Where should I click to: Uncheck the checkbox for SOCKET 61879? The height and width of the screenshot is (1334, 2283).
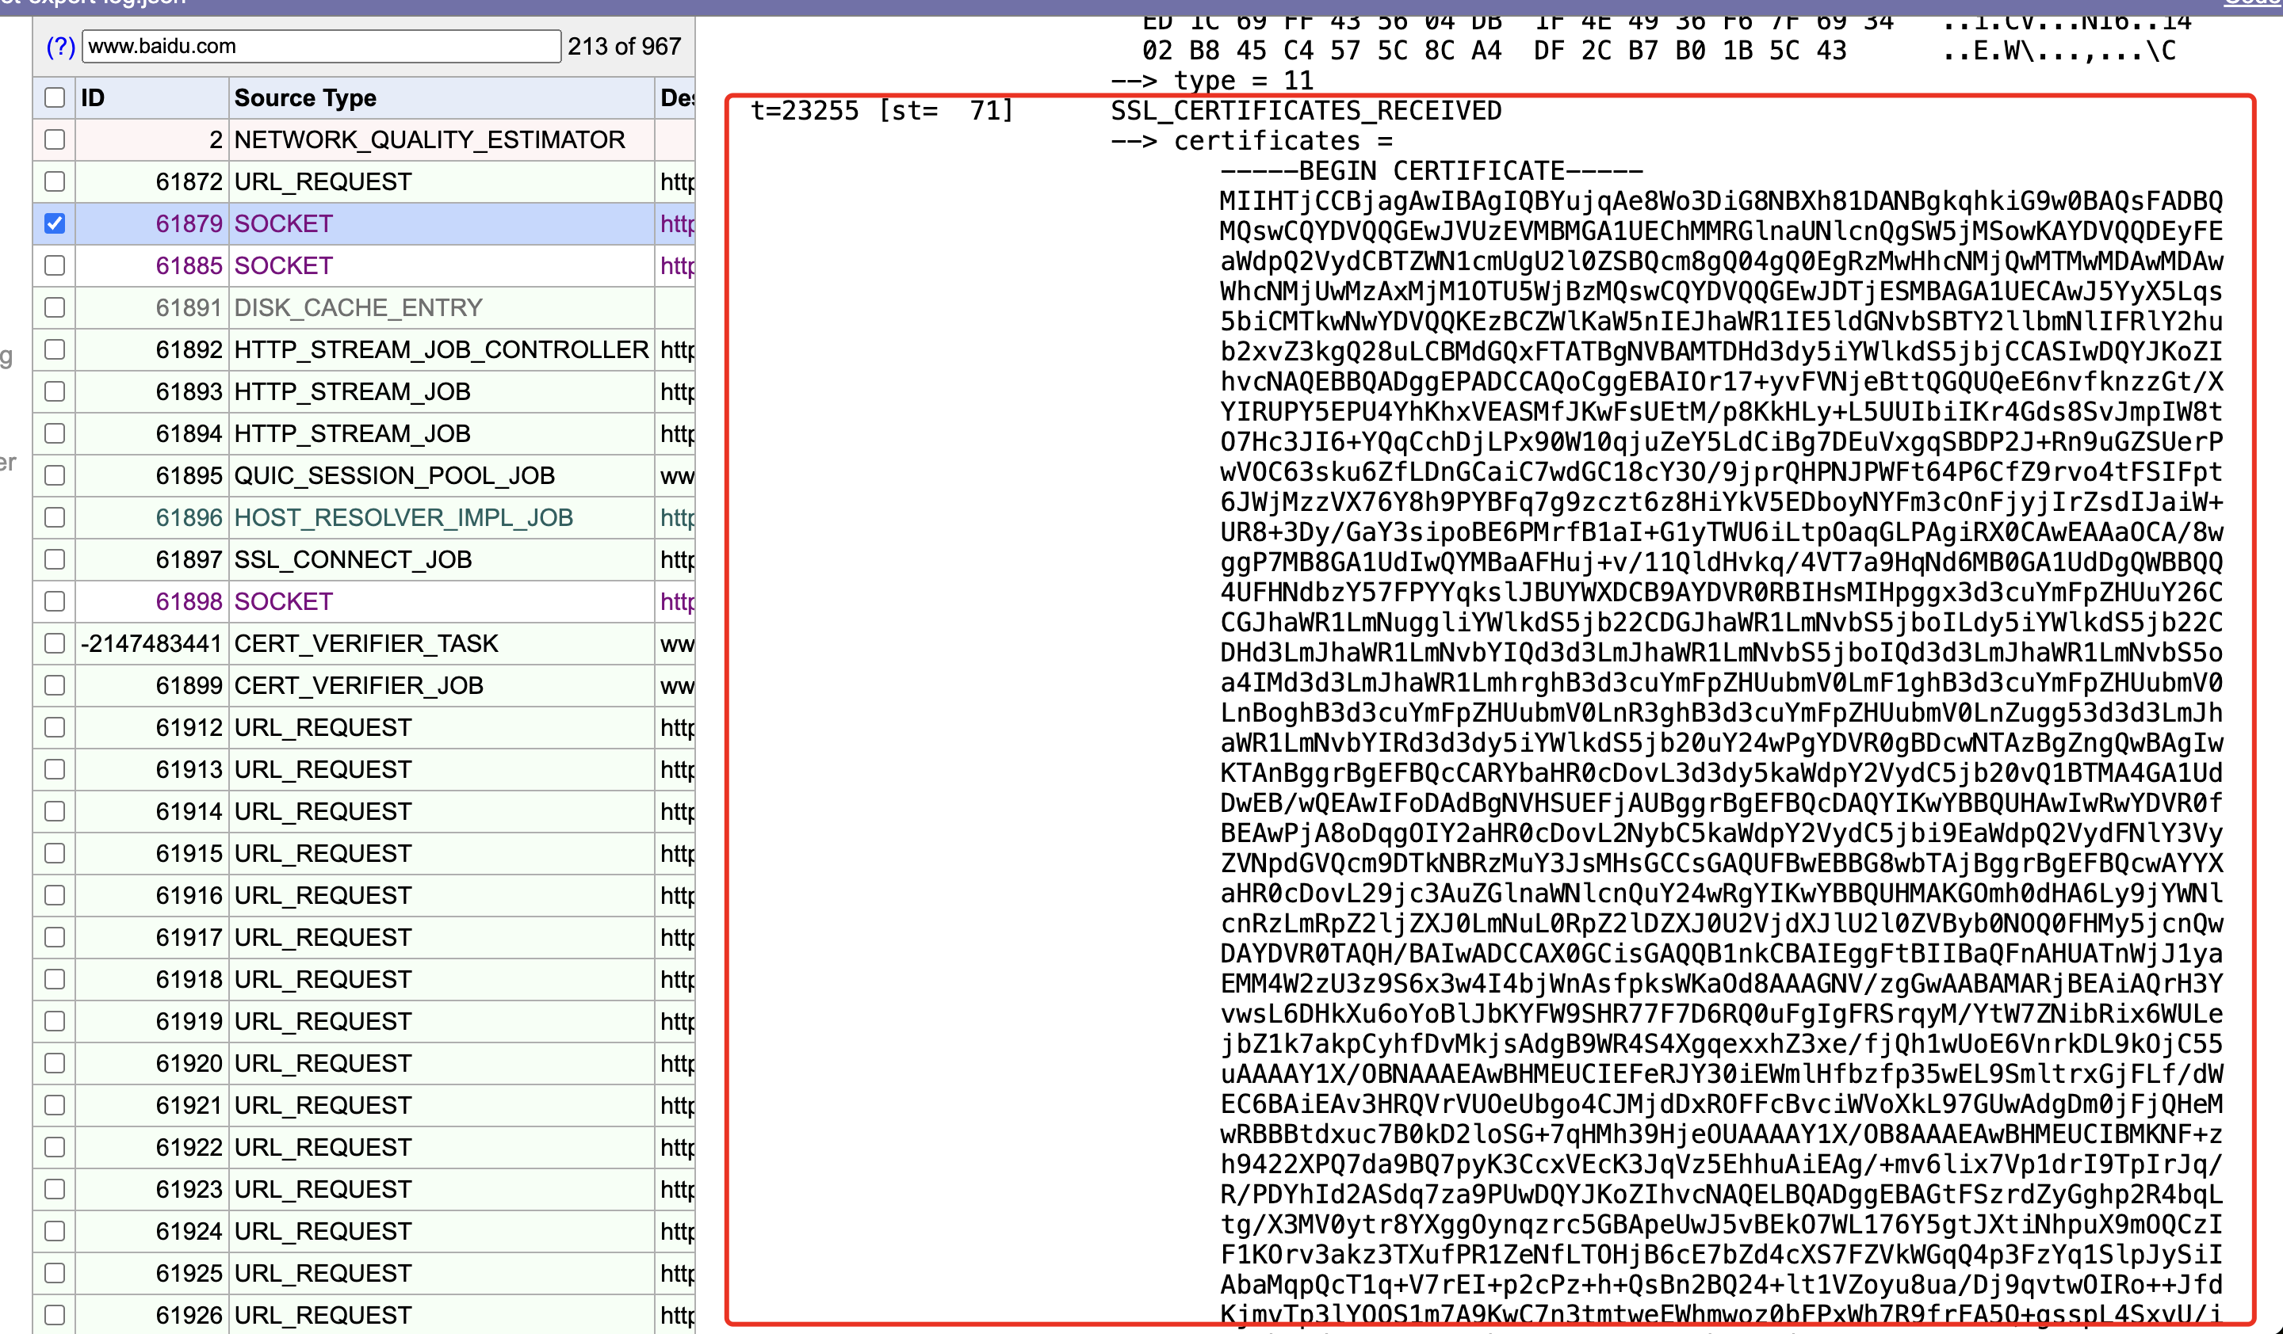(55, 223)
